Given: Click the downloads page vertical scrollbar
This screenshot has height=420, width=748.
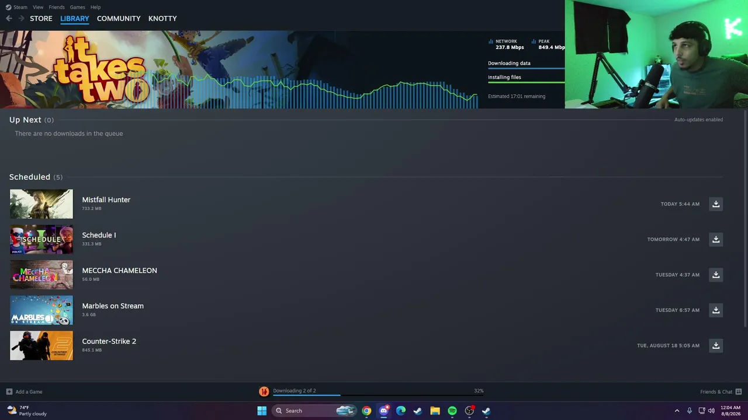Looking at the screenshot, I should 745,219.
